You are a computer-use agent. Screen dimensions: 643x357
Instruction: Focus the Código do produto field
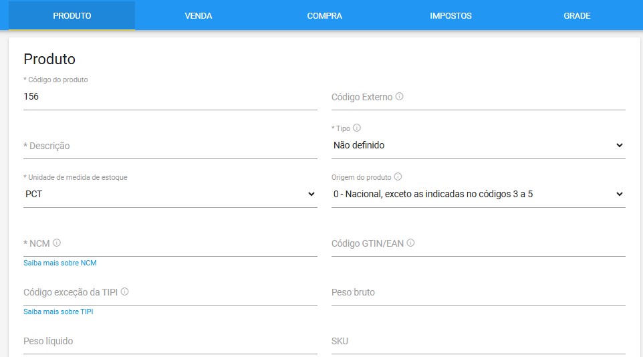coord(170,97)
